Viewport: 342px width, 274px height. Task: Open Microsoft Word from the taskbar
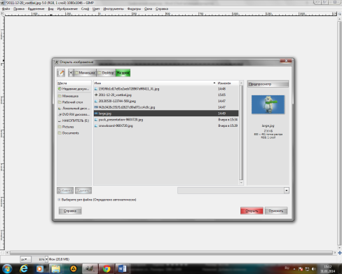(122, 268)
